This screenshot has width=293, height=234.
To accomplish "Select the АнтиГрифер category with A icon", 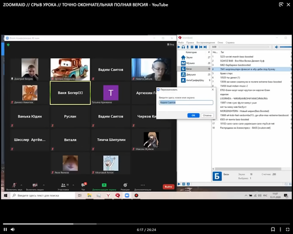I will [x=194, y=80].
